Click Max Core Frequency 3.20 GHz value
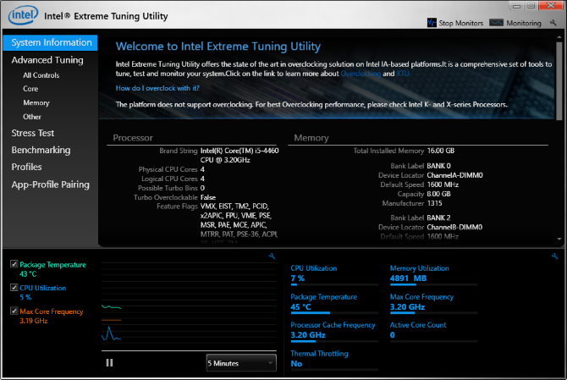 [407, 307]
